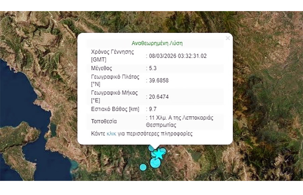This screenshot has width=303, height=195.
Task: Click the timestamp 08/03/2026 03:32:31.02
Action: click(177, 56)
